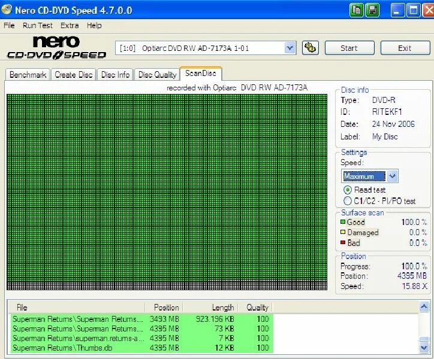Viewport: 434px width, 359px height.
Task: Select the C1/C2 - PI/PO test option
Action: pyautogui.click(x=347, y=200)
